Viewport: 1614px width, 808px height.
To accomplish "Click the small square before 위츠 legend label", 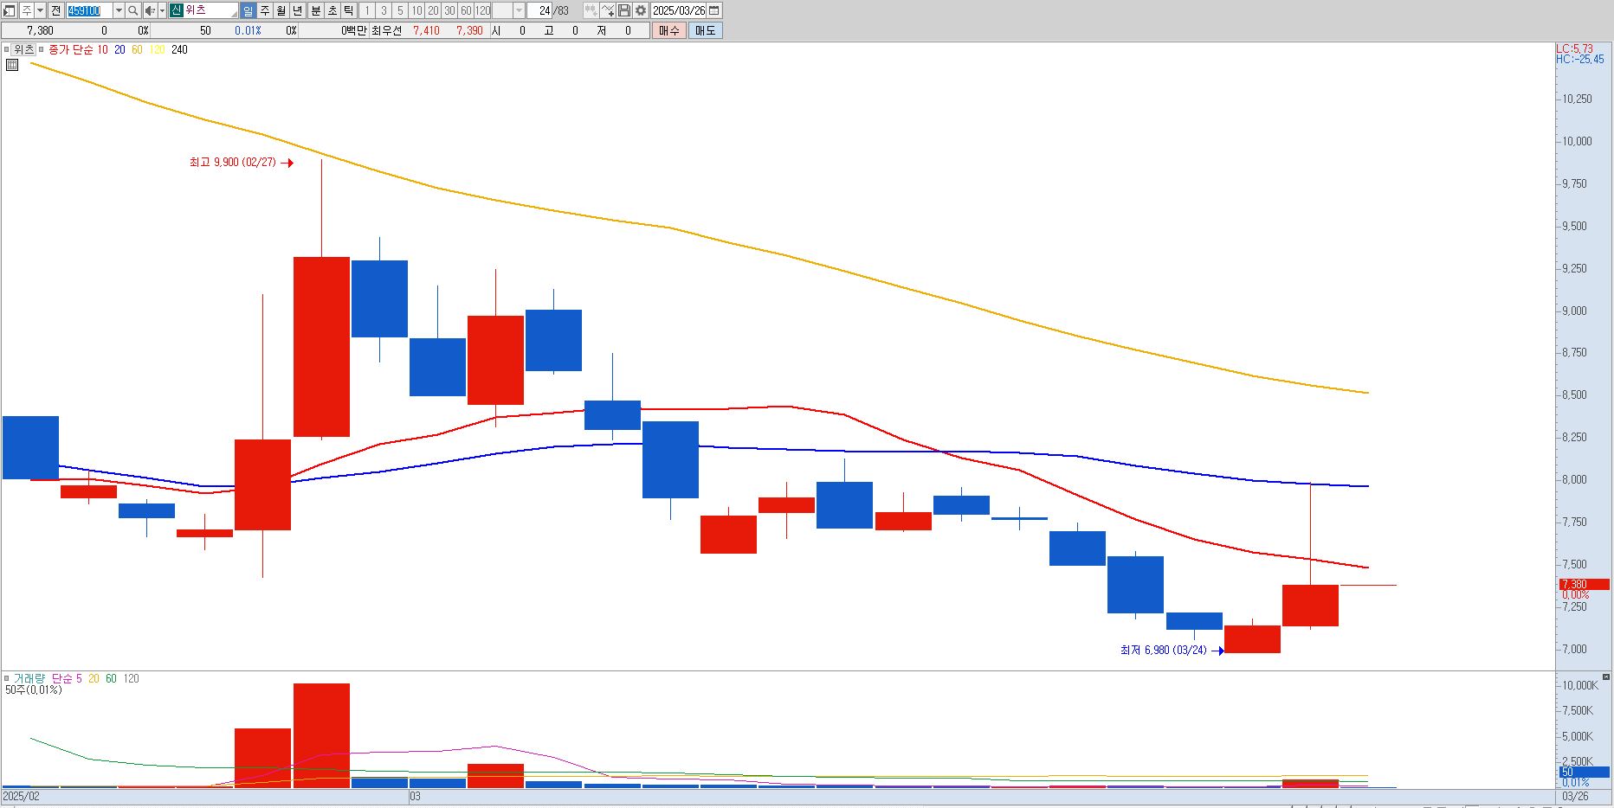I will click(x=7, y=49).
